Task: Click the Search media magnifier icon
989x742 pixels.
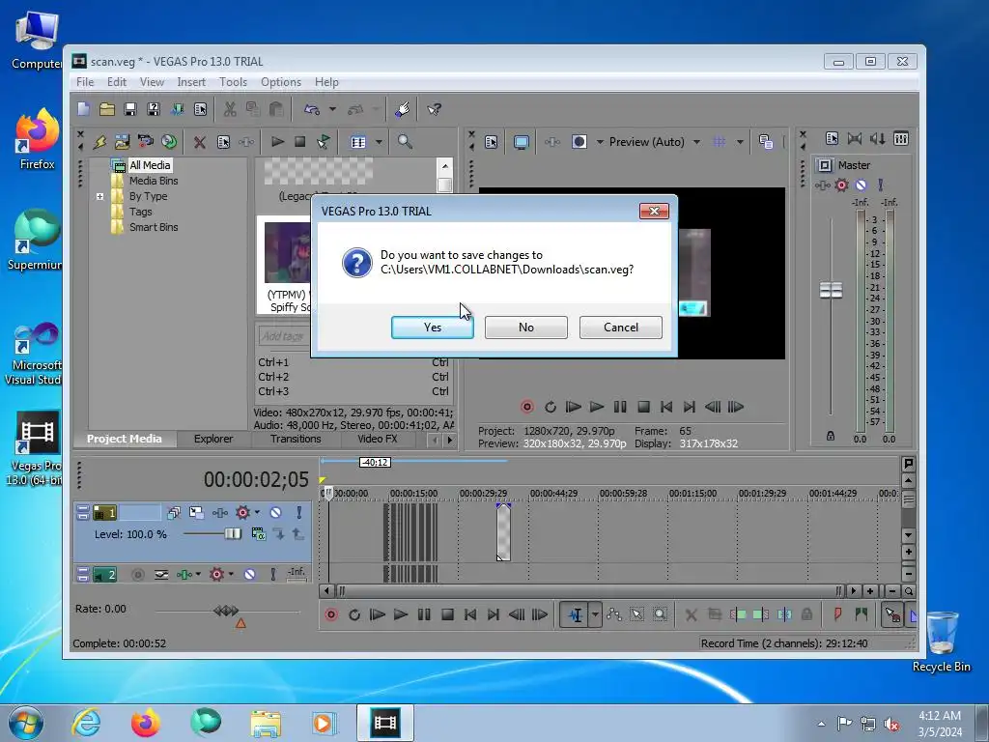Action: (405, 141)
